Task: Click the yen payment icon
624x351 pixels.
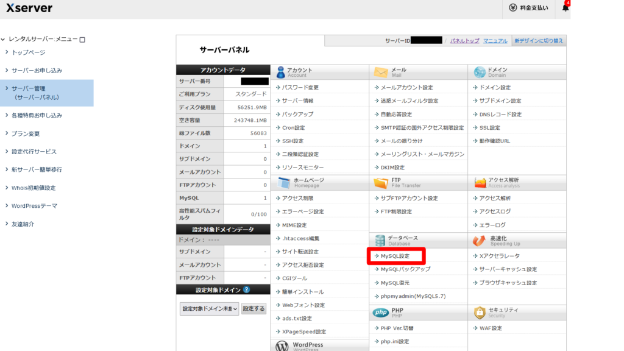Action: [513, 7]
